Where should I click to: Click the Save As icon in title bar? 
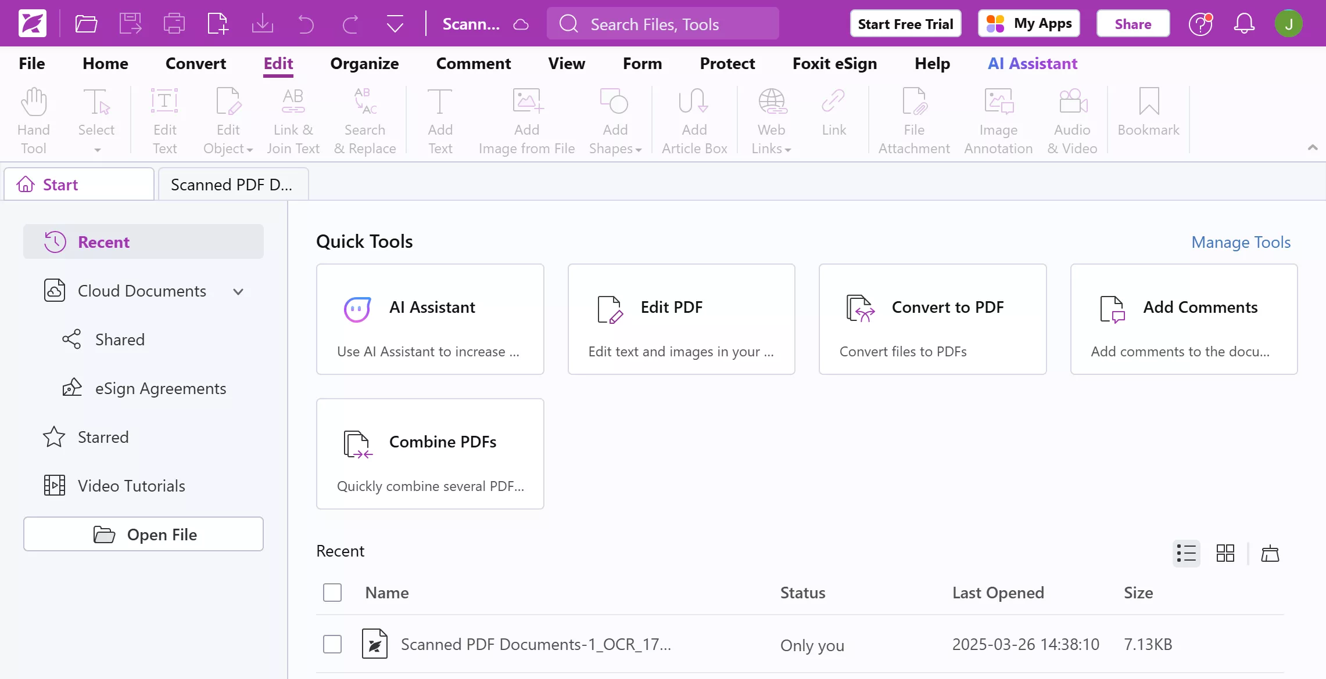pyautogui.click(x=130, y=24)
